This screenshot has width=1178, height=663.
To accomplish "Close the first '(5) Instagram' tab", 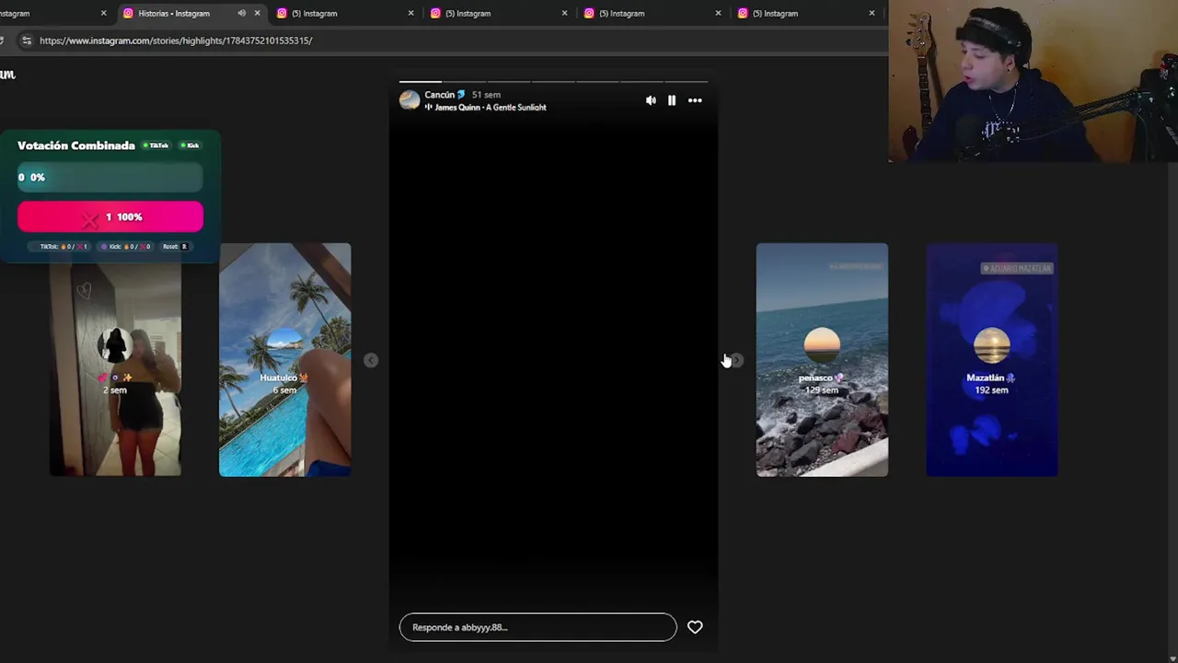I will pos(411,14).
